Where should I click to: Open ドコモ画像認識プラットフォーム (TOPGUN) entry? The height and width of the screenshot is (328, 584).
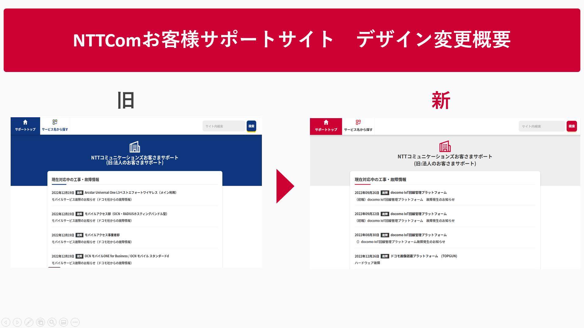424,256
